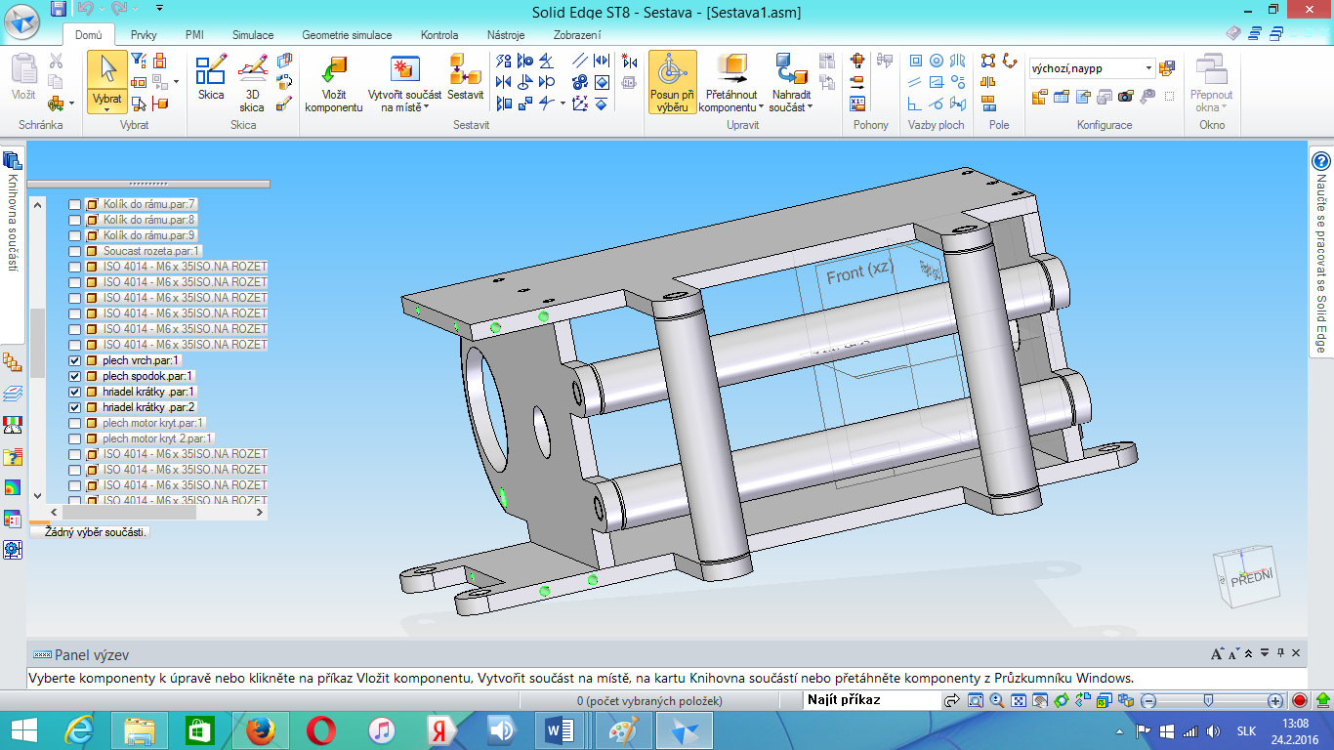Click the zoom in plus button
This screenshot has height=750, width=1334.
1275,701
